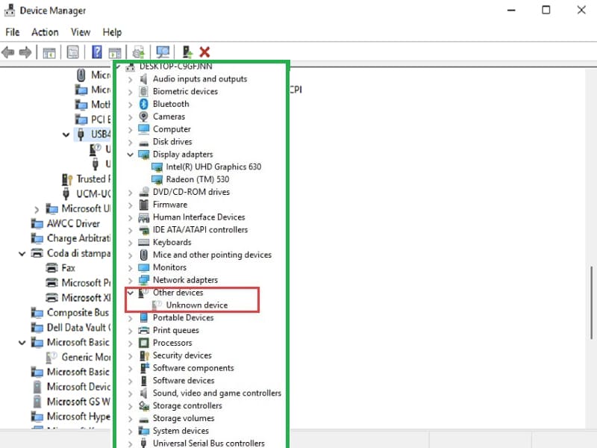The image size is (597, 448).
Task: Click the Show/Hide console tree toolbar icon
Action: tap(49, 52)
